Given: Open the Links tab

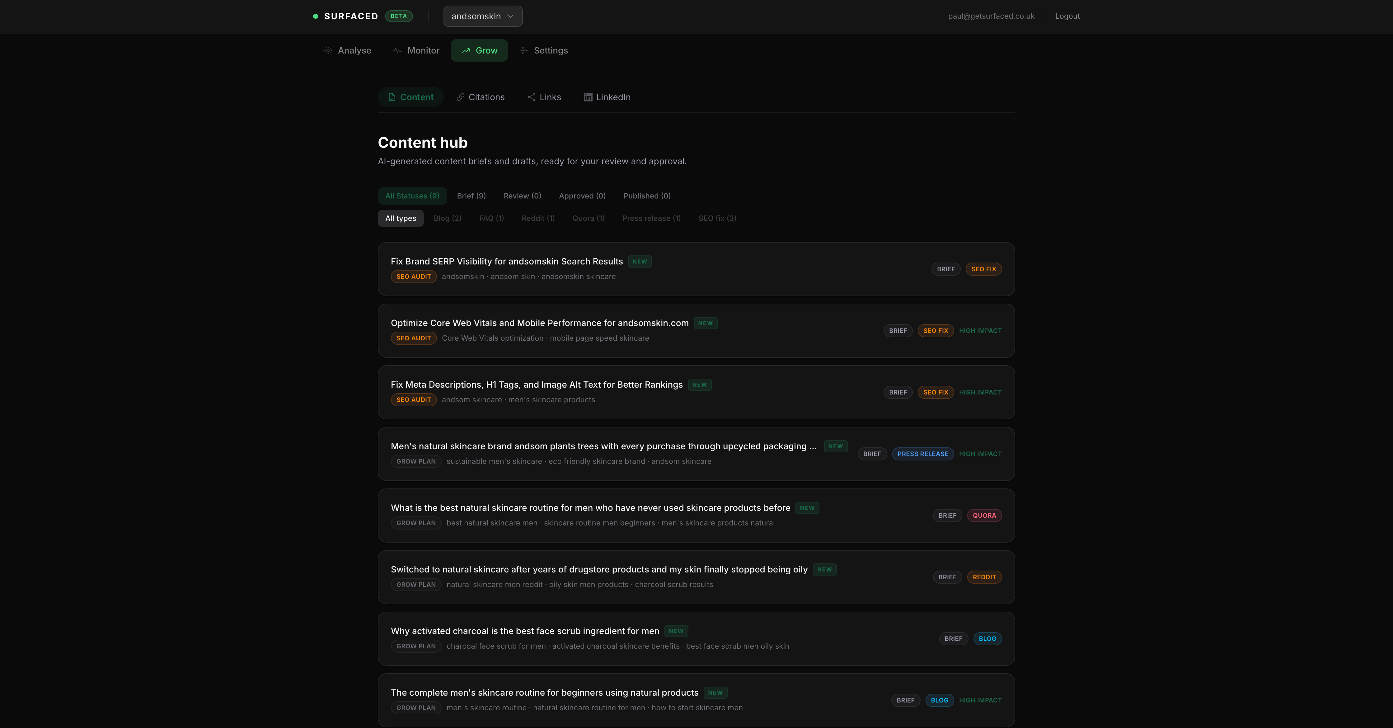Looking at the screenshot, I should pos(544,97).
